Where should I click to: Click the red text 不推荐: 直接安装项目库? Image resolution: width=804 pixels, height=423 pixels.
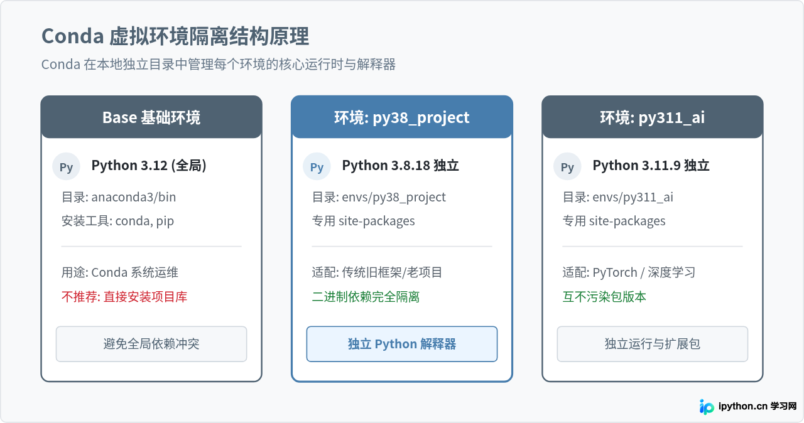coord(124,296)
